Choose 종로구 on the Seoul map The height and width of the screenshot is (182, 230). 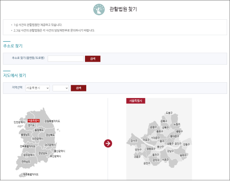tap(160, 131)
